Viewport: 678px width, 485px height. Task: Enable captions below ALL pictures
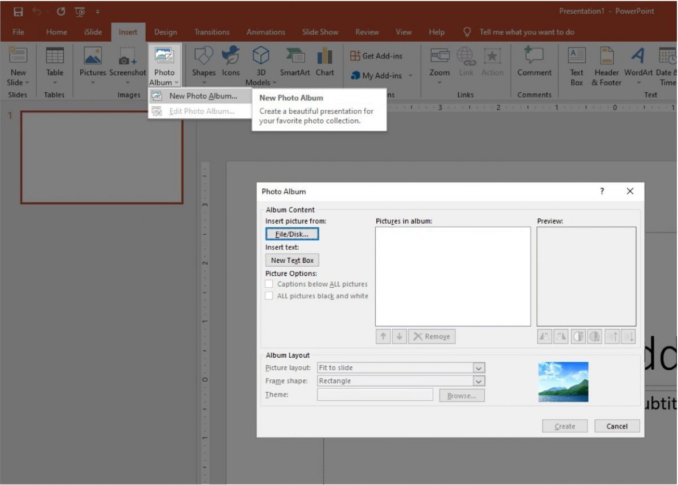coord(269,284)
